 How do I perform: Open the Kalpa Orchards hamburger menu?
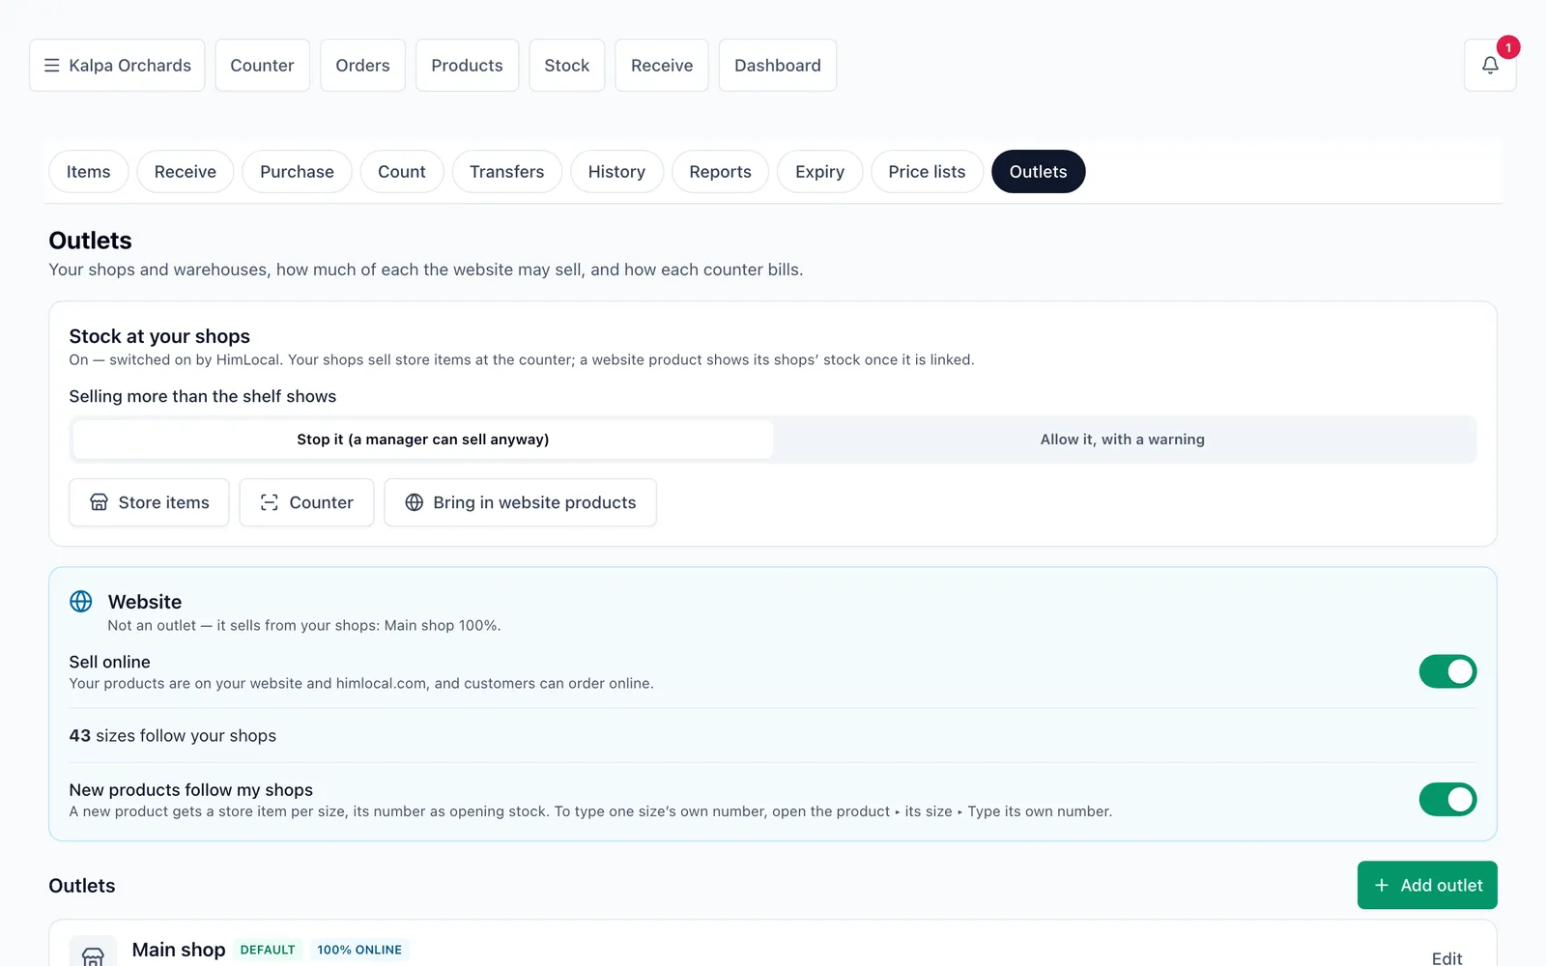(117, 66)
